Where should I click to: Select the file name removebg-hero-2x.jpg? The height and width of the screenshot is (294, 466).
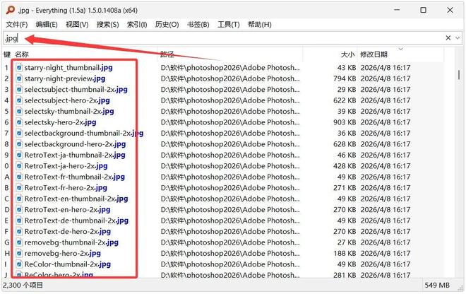click(x=62, y=253)
